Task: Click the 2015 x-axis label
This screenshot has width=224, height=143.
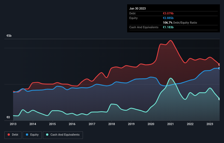Action: click(x=52, y=124)
